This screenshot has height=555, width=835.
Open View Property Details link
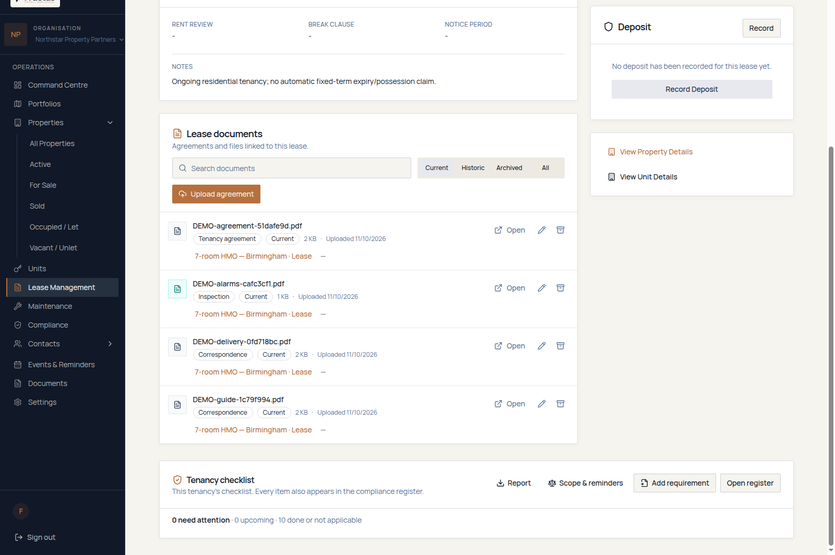coord(650,152)
